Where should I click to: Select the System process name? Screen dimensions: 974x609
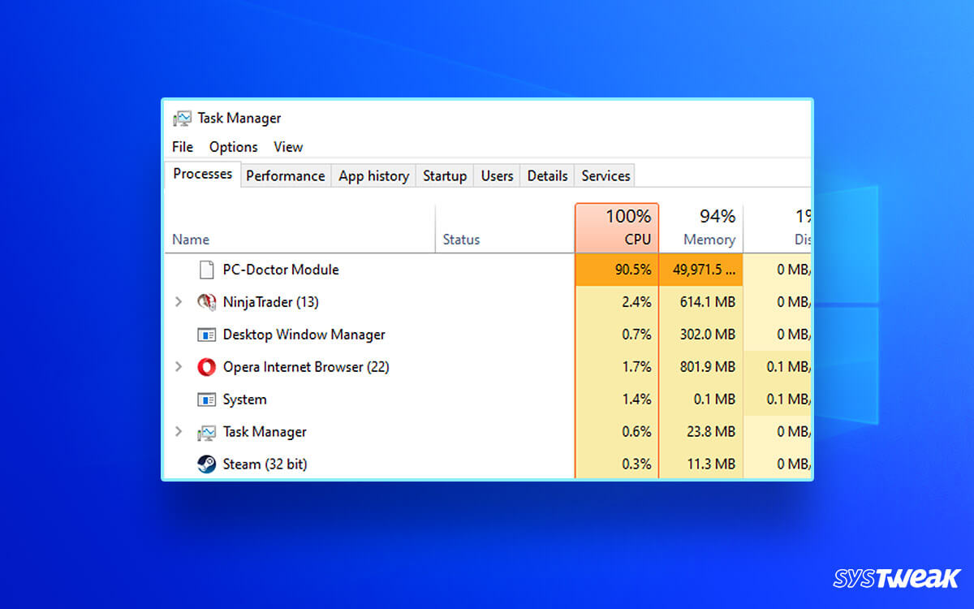pos(244,400)
